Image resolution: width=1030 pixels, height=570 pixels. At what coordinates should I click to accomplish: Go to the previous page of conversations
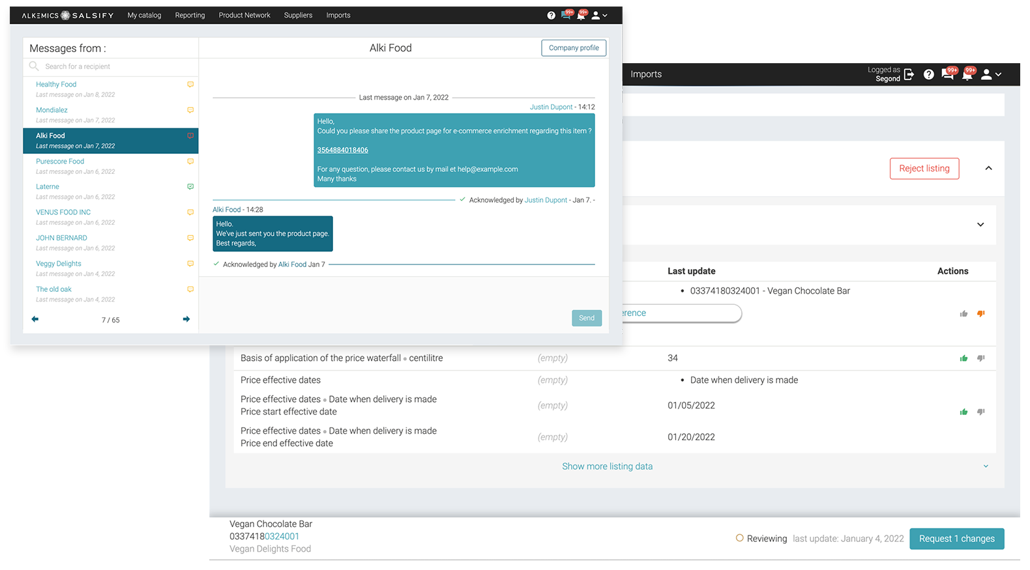pos(35,319)
